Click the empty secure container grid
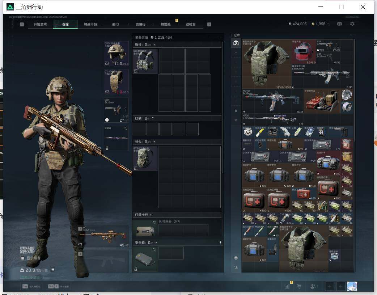This screenshot has width=377, height=295. coord(171,253)
